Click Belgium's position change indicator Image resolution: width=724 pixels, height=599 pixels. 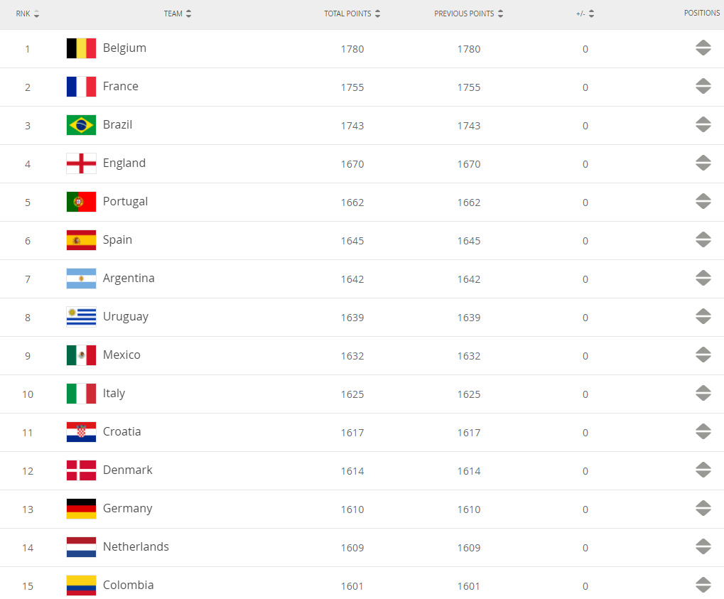[703, 48]
